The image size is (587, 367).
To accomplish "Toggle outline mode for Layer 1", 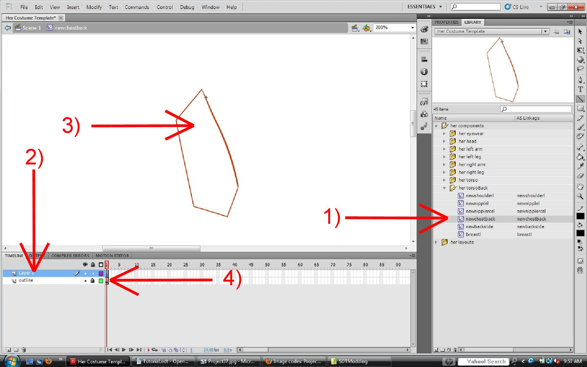I will click(x=101, y=273).
